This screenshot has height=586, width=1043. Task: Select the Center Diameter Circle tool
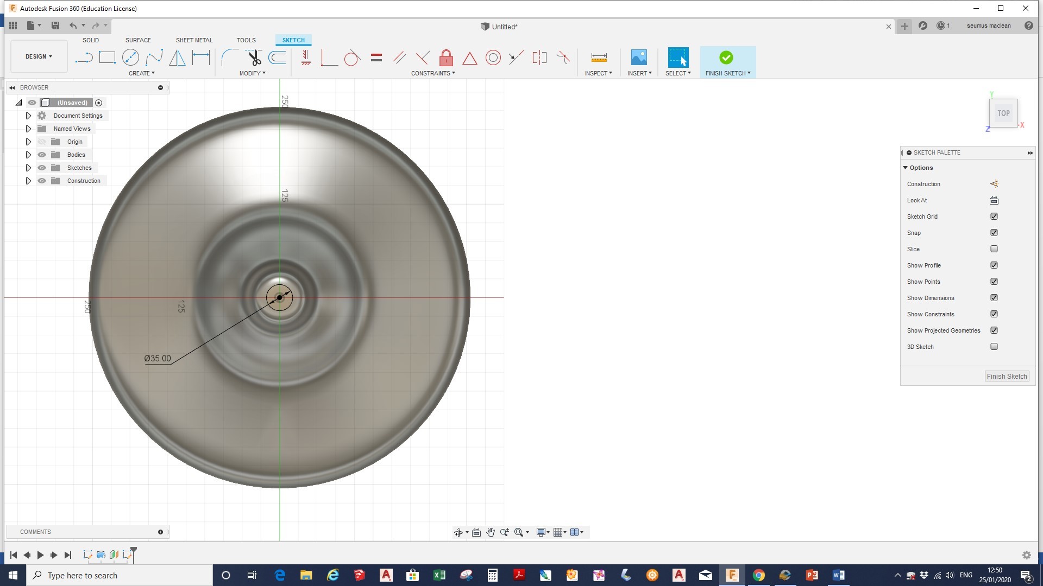[x=130, y=58]
